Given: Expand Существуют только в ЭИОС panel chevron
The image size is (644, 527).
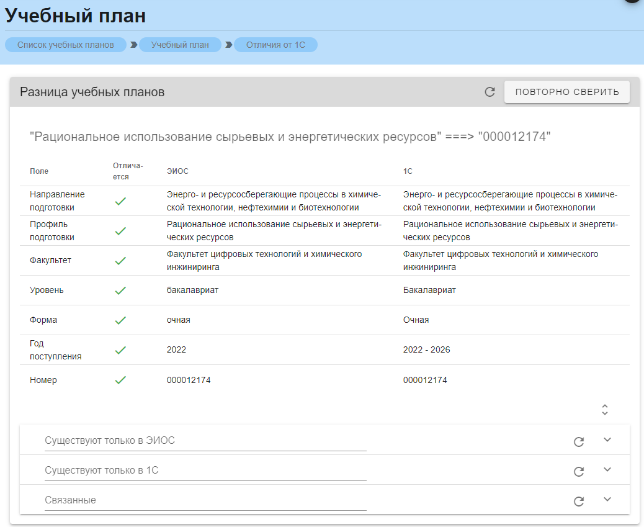Looking at the screenshot, I should tap(607, 440).
